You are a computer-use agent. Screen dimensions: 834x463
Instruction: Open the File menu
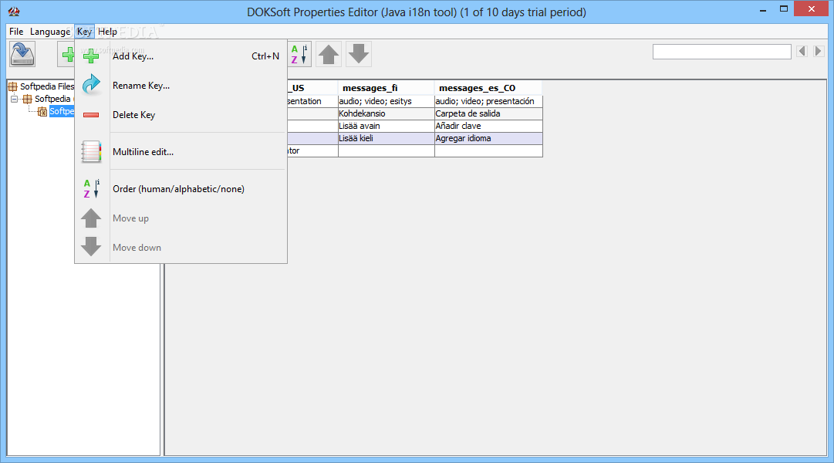pyautogui.click(x=16, y=32)
